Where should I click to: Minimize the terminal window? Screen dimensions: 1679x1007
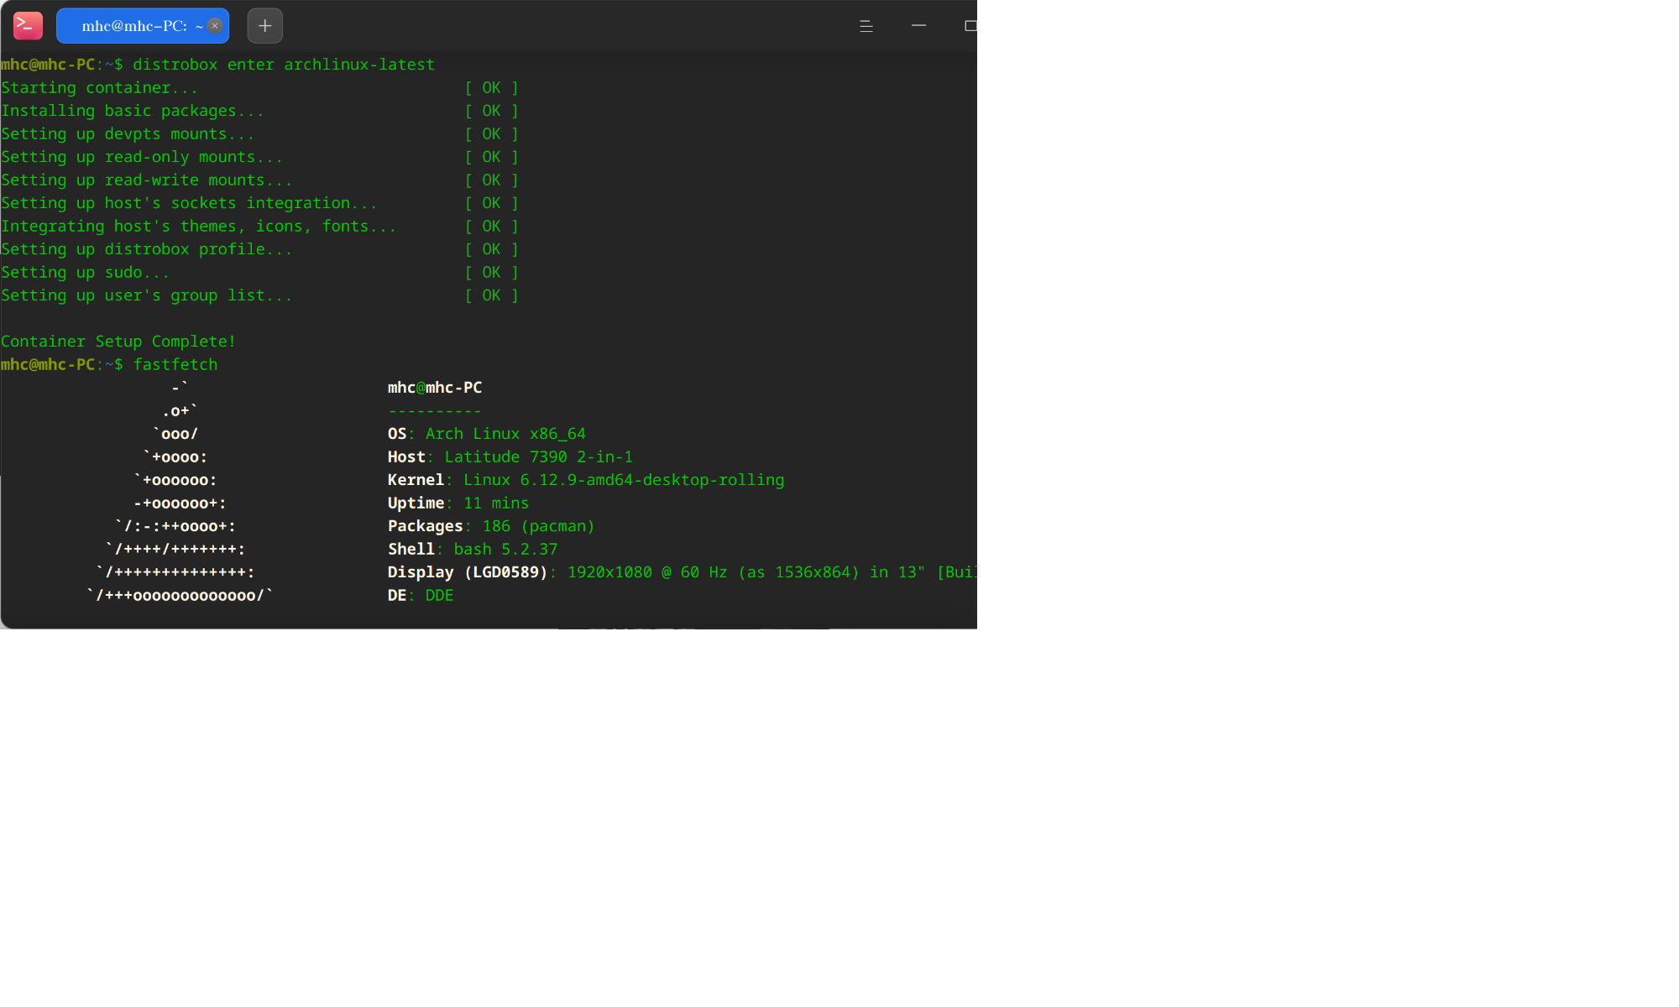pos(918,26)
